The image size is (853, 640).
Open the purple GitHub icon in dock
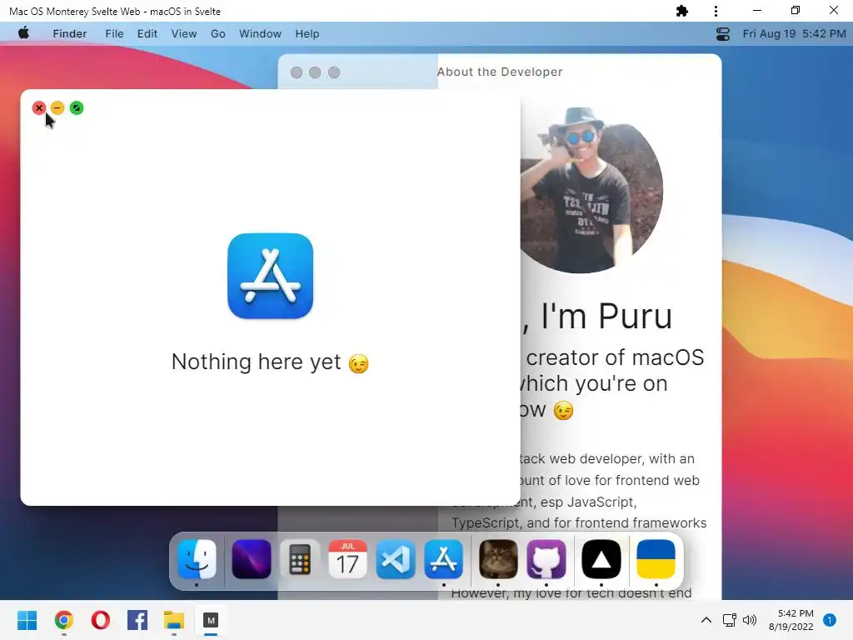click(546, 559)
